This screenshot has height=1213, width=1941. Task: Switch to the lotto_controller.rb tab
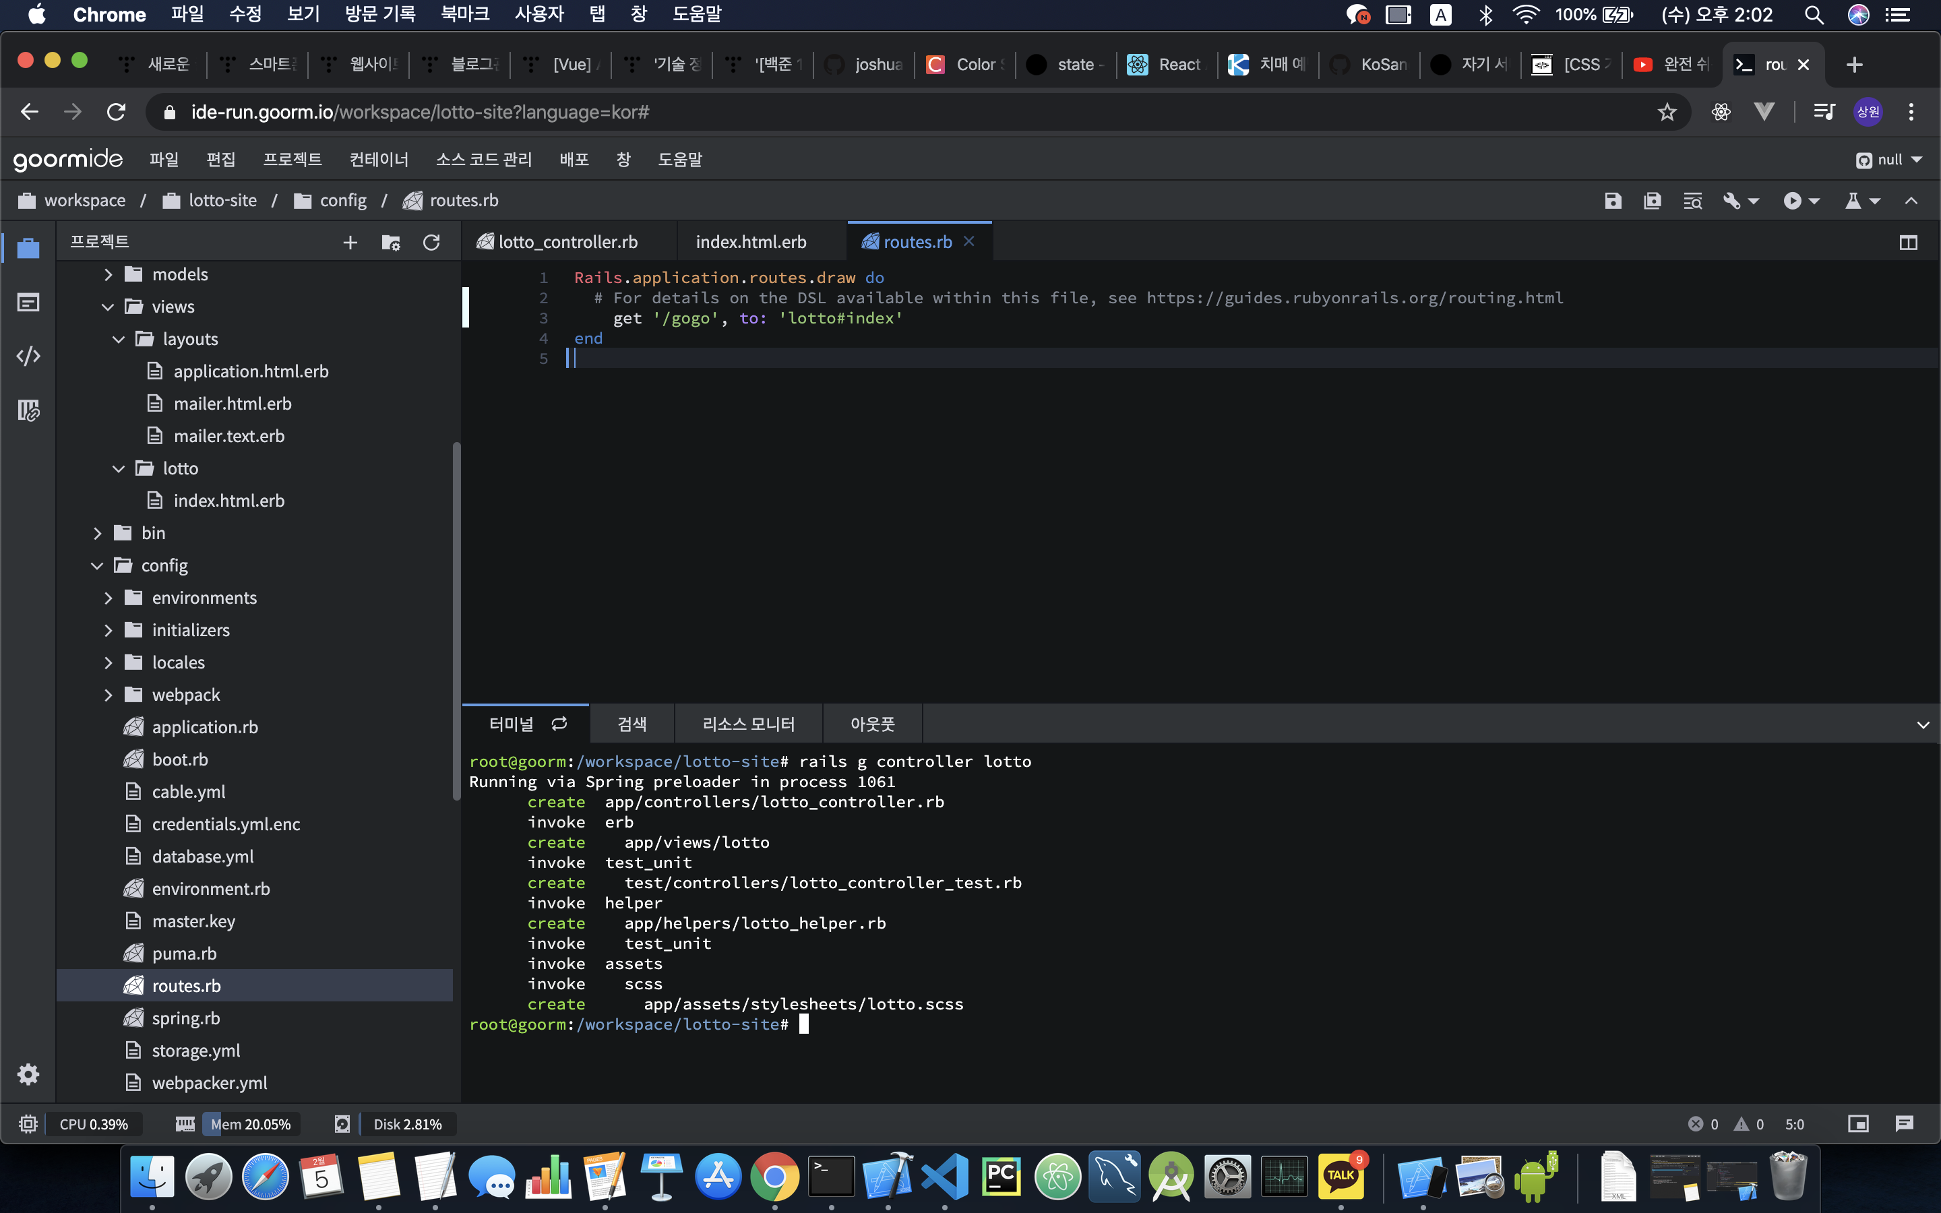click(567, 243)
